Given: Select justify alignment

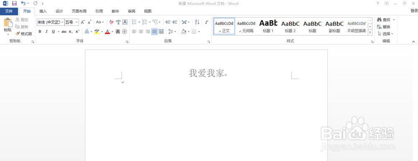Looking at the screenshot, I should [154, 32].
